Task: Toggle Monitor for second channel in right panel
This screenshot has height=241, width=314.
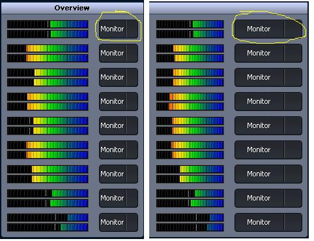Action: [x=268, y=54]
